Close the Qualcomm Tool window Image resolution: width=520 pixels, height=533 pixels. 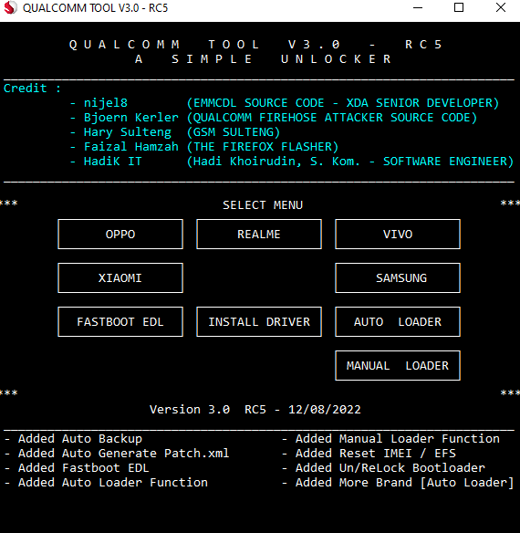pyautogui.click(x=501, y=8)
